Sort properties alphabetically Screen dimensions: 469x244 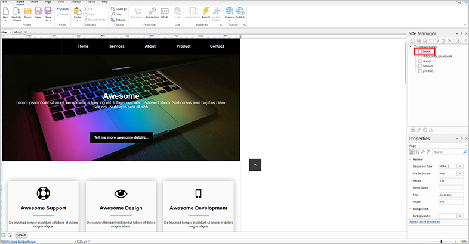click(x=417, y=152)
